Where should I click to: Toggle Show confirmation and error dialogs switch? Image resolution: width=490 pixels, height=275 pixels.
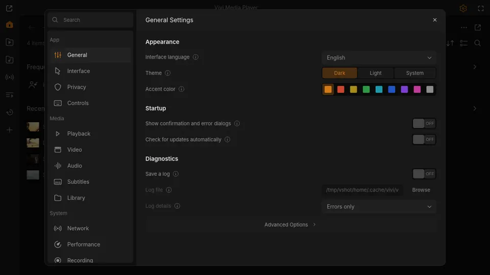click(x=424, y=123)
